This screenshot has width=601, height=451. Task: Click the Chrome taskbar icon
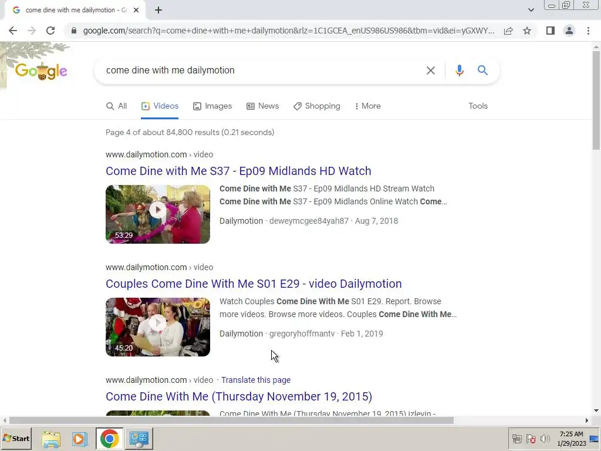[x=109, y=439]
